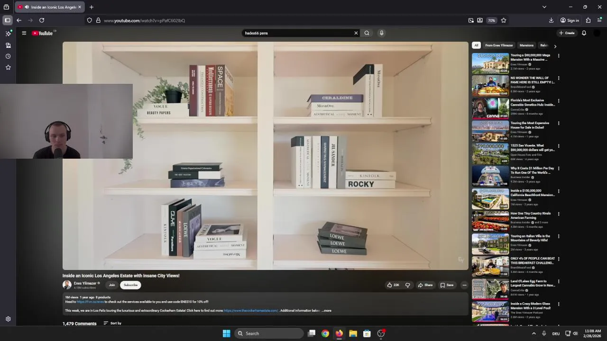Open options menu for Cannabis Genetics video

click(559, 101)
